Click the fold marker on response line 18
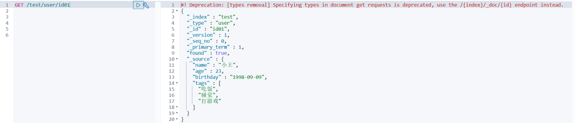The width and height of the screenshot is (575, 123). pos(177,107)
